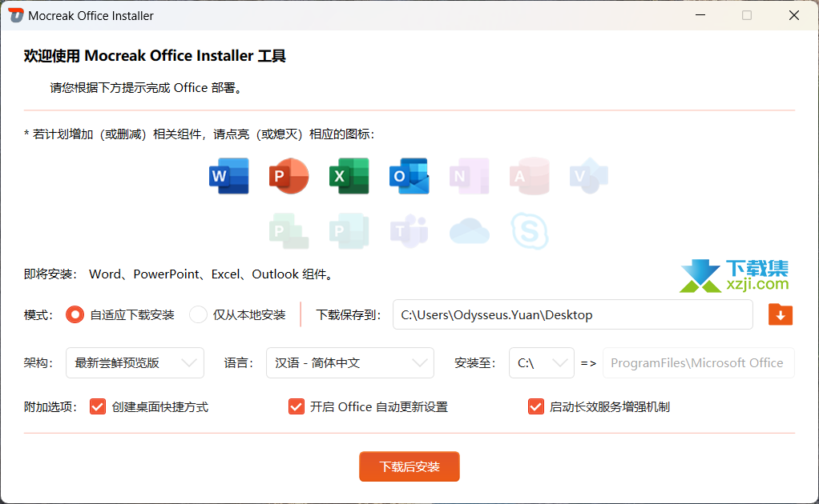The width and height of the screenshot is (819, 504).
Task: Close the Mocreak Office Installer window
Action: click(794, 15)
